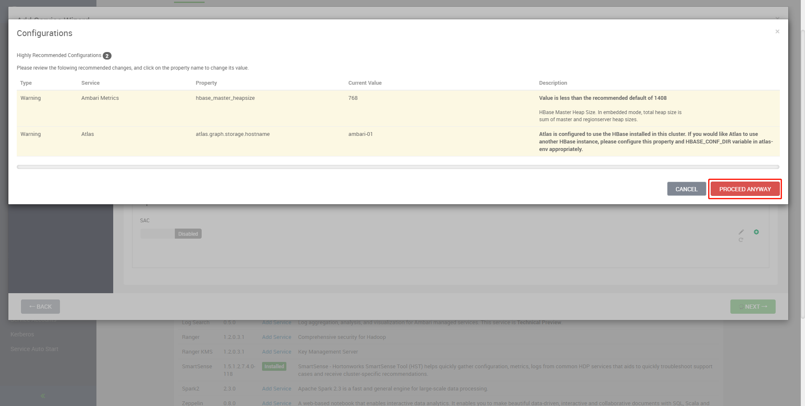Click the Configurations dialog title

tap(44, 33)
